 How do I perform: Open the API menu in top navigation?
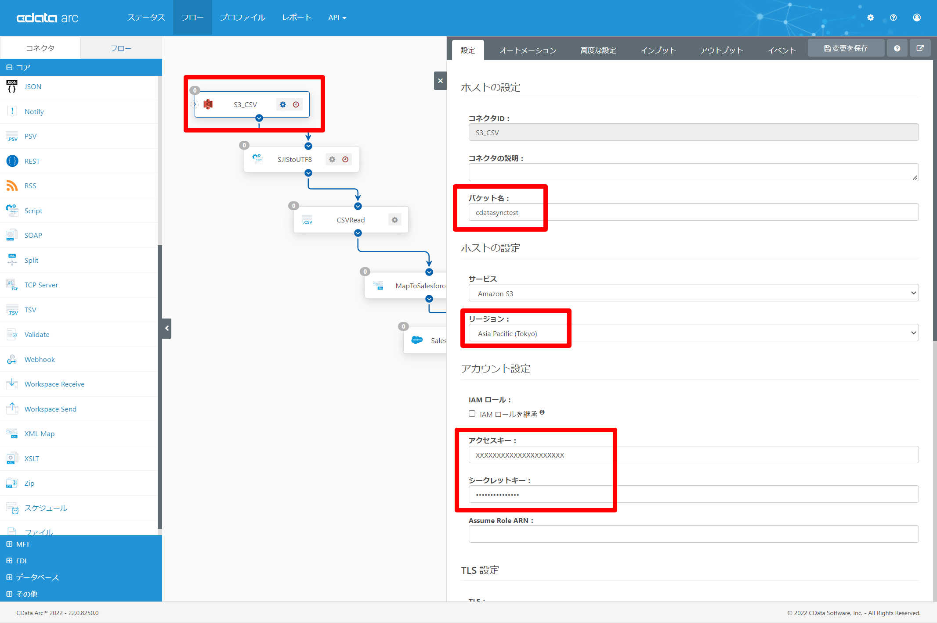pyautogui.click(x=337, y=18)
